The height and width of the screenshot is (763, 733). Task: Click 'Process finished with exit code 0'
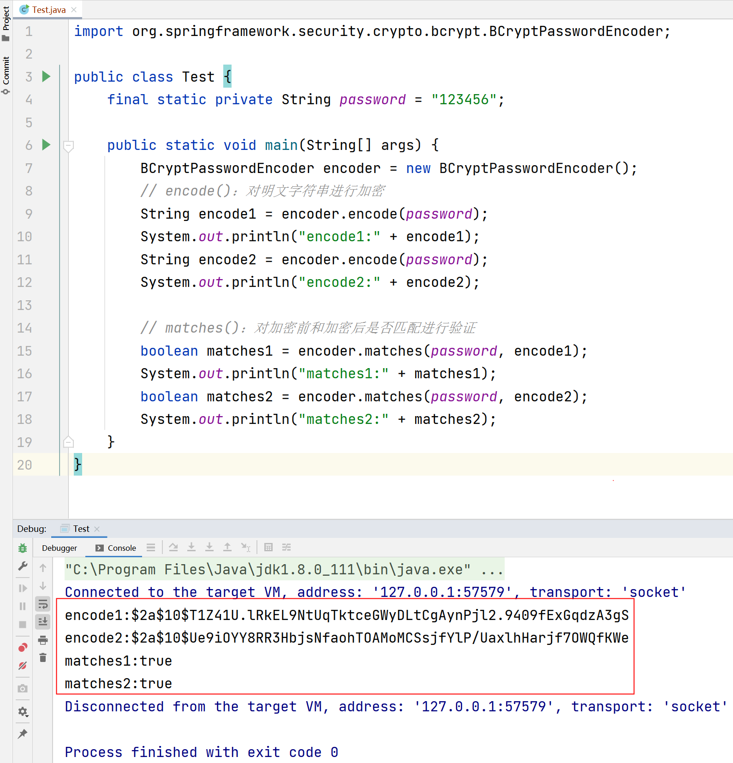202,752
